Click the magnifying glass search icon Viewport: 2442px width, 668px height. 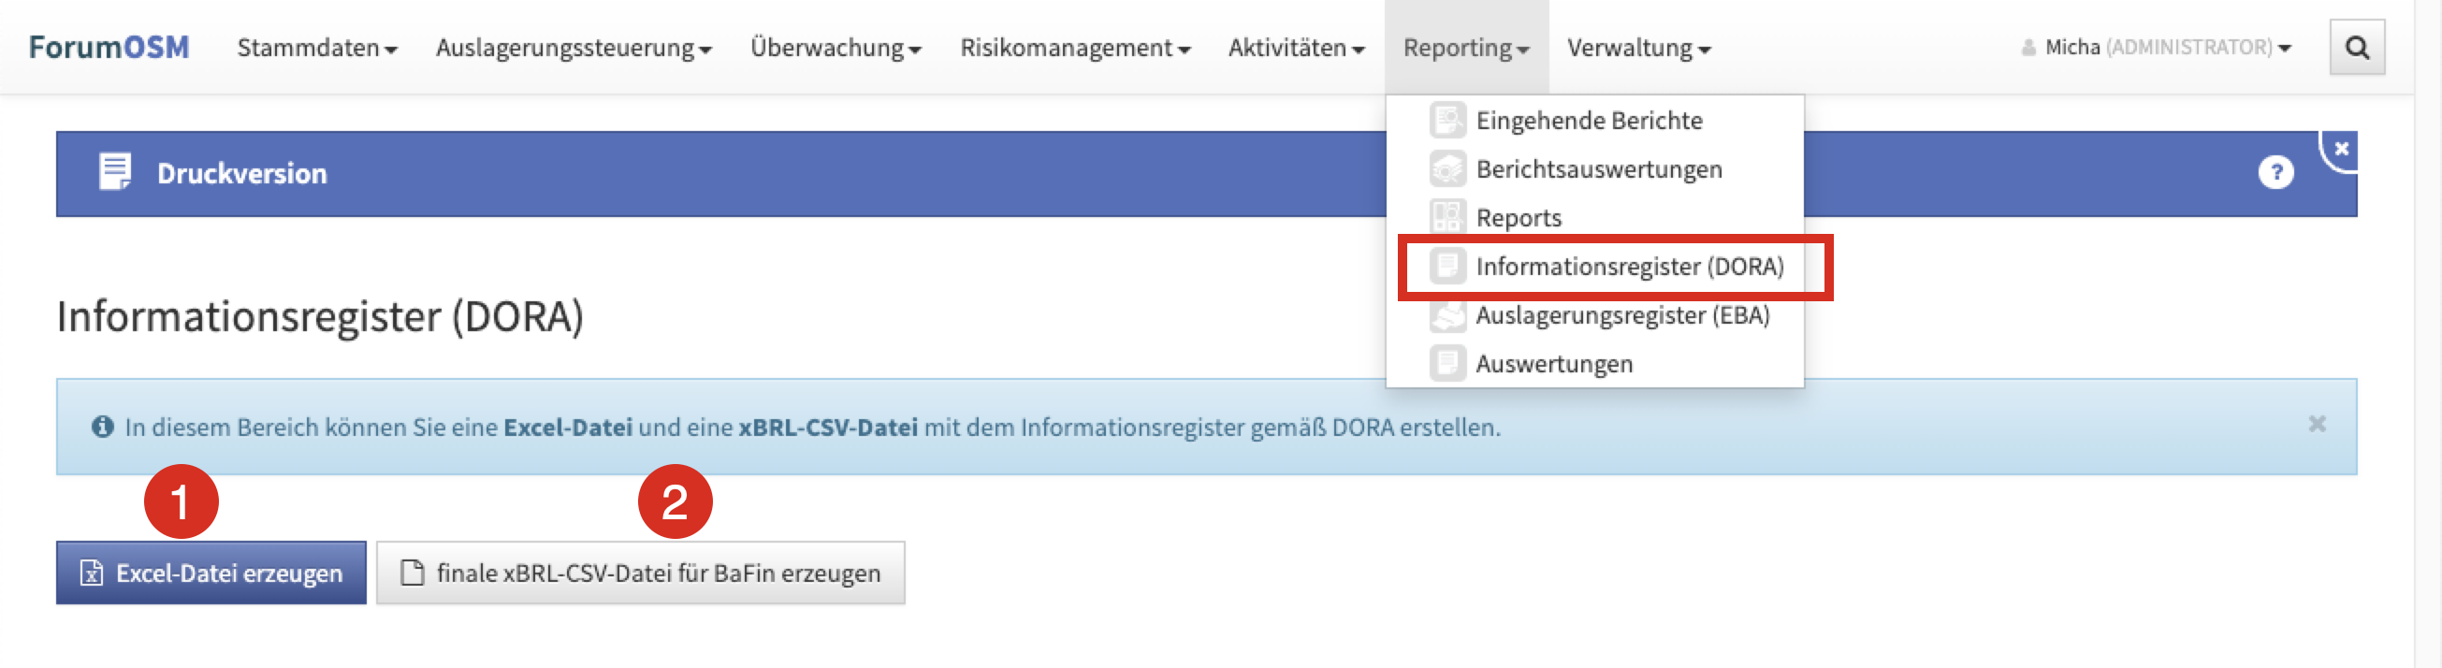(2356, 48)
